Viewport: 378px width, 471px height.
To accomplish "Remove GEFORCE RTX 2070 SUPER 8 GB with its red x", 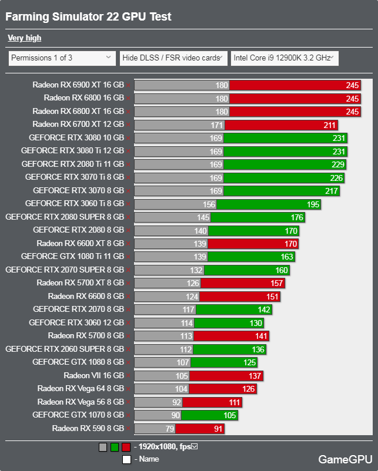I will point(128,270).
